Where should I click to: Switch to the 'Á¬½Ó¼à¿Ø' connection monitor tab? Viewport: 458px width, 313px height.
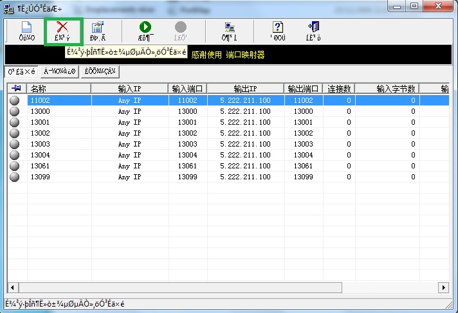click(x=60, y=71)
